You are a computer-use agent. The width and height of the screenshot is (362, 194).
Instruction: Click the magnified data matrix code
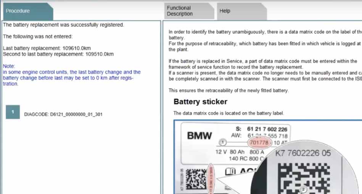(304, 178)
